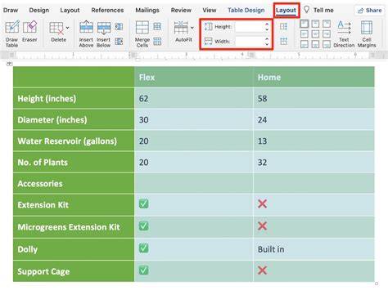The image size is (388, 304).
Task: Expand the AutoFit dropdown arrow
Action: pyautogui.click(x=192, y=28)
